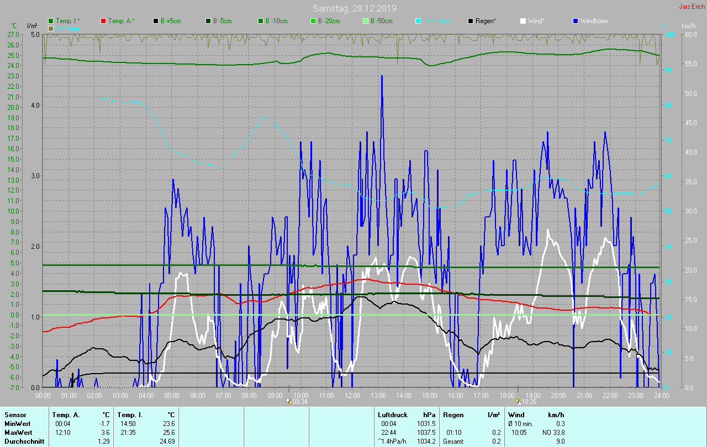
Task: Click the white Wind legend square
Action: (523, 21)
